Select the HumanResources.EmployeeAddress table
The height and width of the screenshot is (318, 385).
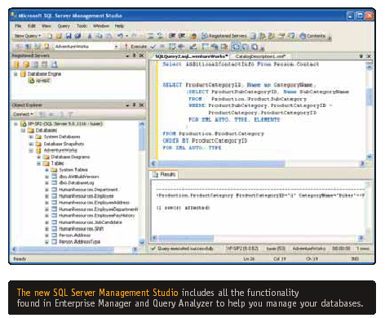click(x=94, y=203)
